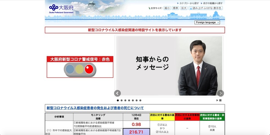Viewport: 270px width, 135px height.
Task: Click the yellow alert signal light
Action: coord(80,69)
